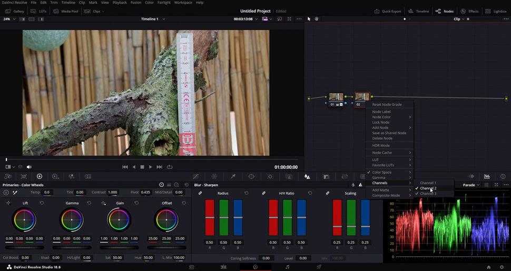Pick black point next to Lift
This screenshot has width=511, height=271.
pyautogui.click(x=8, y=203)
